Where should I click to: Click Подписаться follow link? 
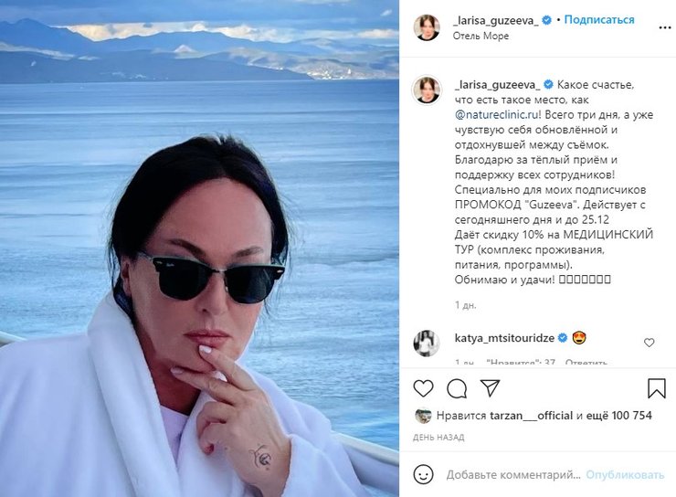[x=599, y=20]
